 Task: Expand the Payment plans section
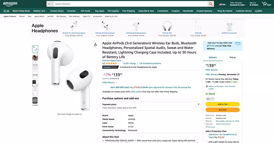pos(198,104)
